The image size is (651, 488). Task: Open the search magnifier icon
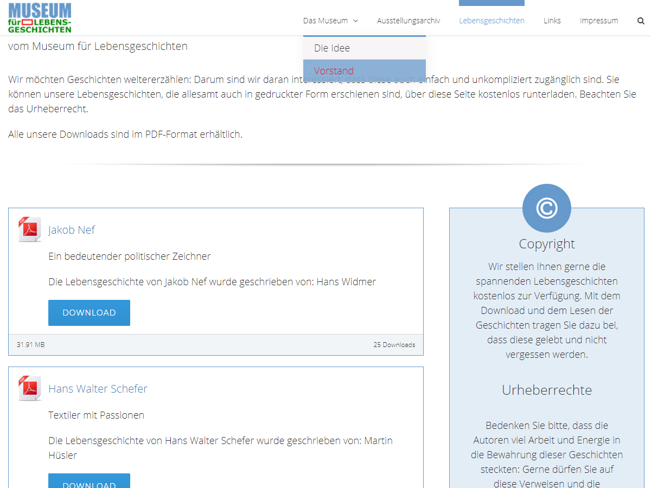point(641,21)
